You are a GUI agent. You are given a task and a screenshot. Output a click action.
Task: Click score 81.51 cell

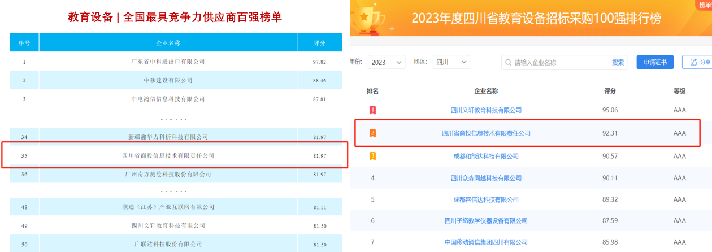coord(319,207)
